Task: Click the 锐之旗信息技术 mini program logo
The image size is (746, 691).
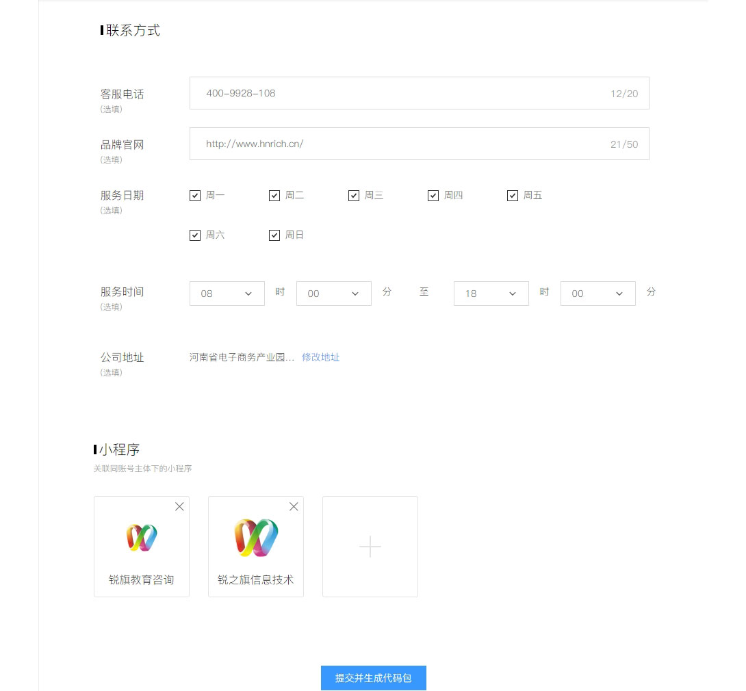Action: (256, 538)
